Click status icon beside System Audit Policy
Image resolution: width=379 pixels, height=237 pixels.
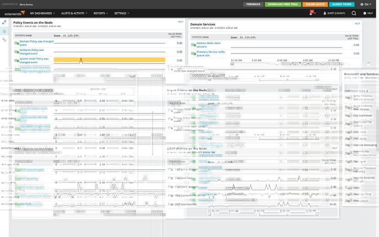pyautogui.click(x=16, y=60)
